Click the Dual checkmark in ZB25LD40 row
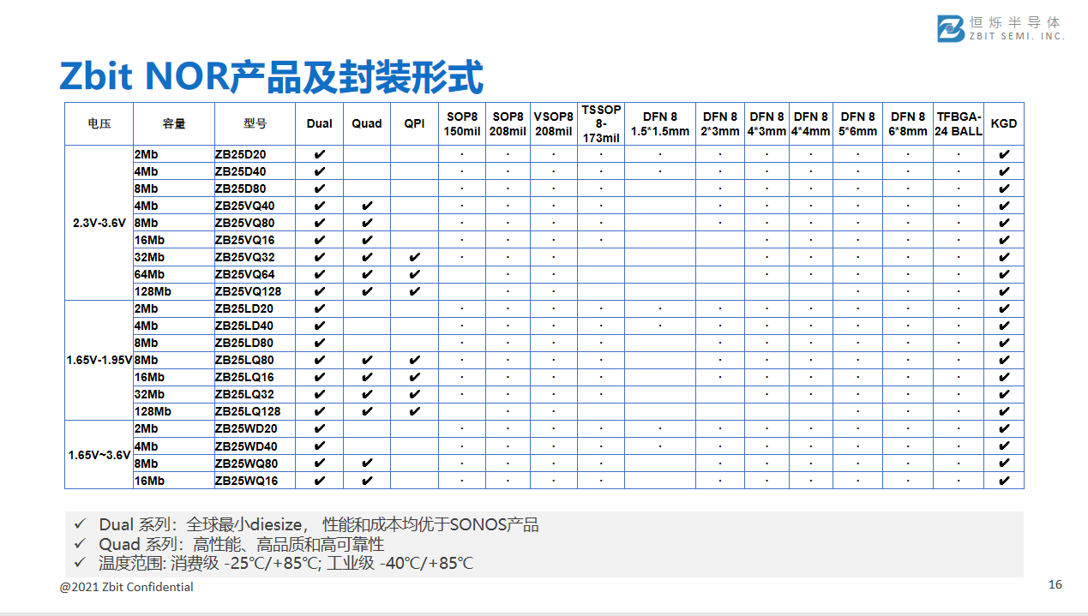The height and width of the screenshot is (616, 1088). point(320,326)
